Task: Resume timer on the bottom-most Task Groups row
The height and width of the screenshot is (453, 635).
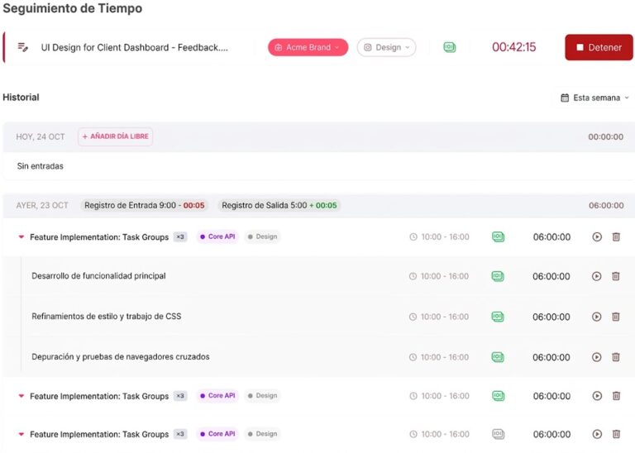Action: click(x=597, y=434)
